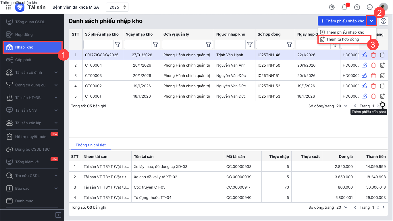393x221 pixels.
Task: Delete receipt CT00003 using trash icon
Action: point(373,76)
